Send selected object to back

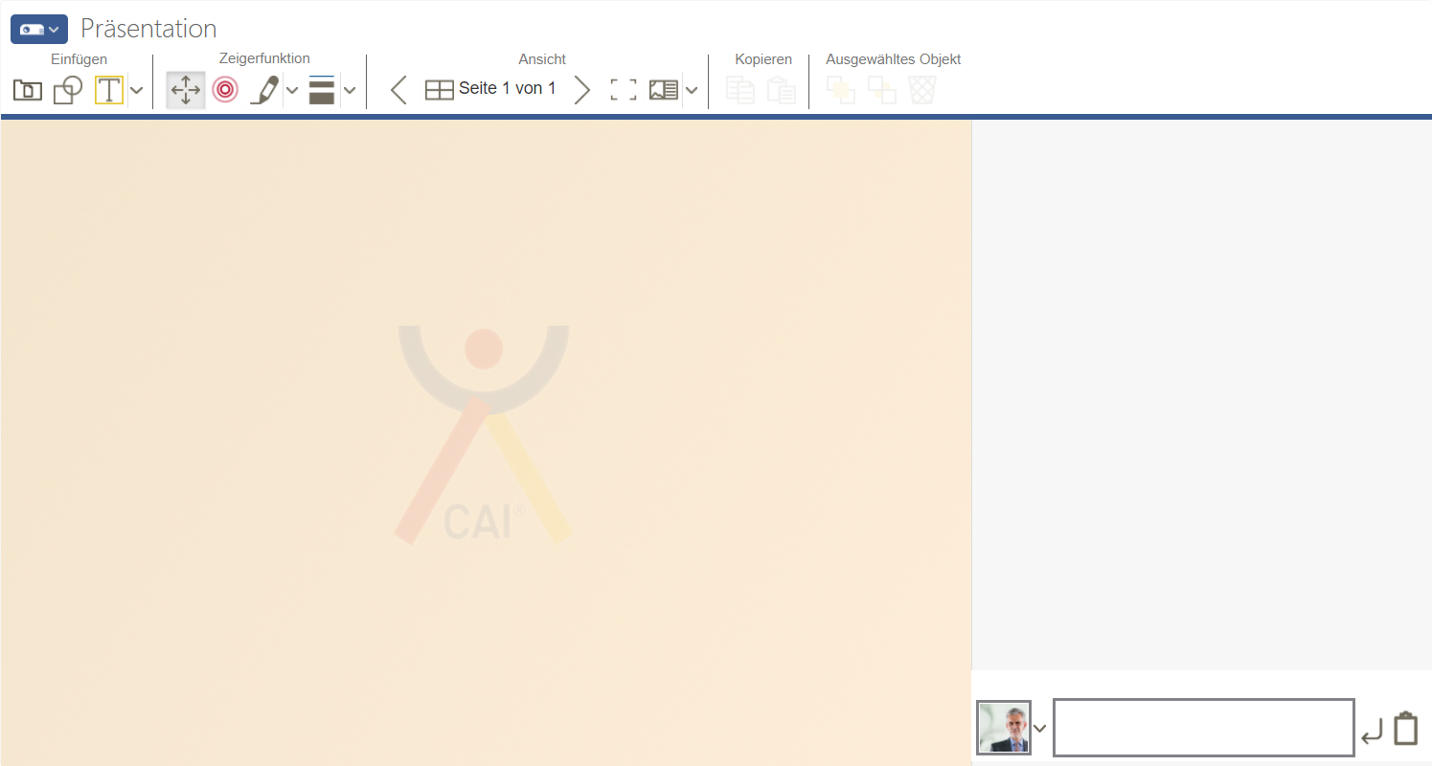coord(882,90)
